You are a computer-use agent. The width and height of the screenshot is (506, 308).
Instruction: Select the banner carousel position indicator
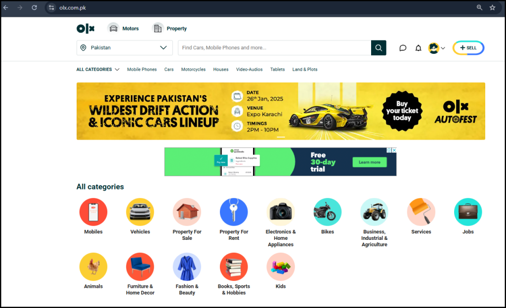click(280, 137)
